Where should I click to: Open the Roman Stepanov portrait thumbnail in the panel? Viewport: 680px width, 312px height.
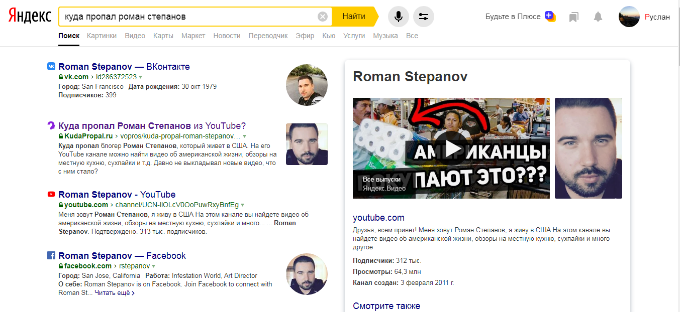[x=588, y=148]
